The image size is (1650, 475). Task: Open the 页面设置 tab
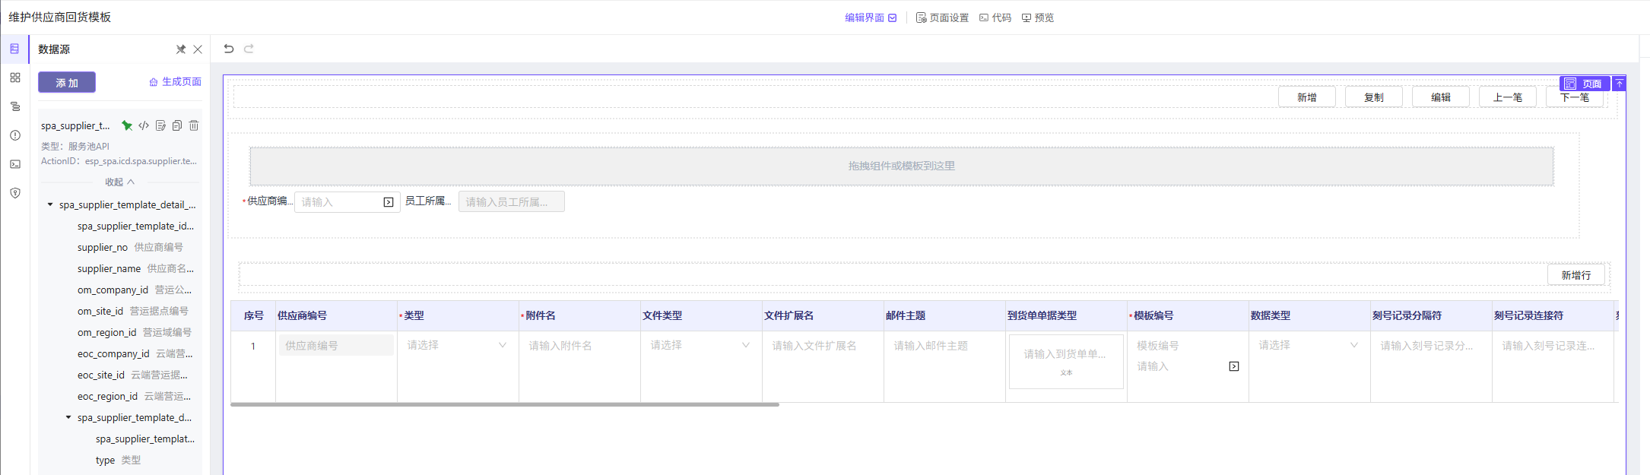(x=942, y=17)
